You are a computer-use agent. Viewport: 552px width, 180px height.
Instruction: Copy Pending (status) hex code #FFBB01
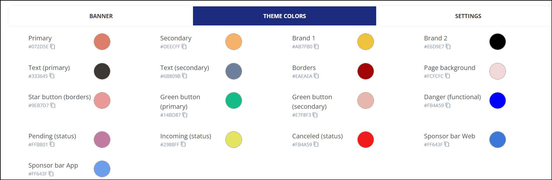52,144
